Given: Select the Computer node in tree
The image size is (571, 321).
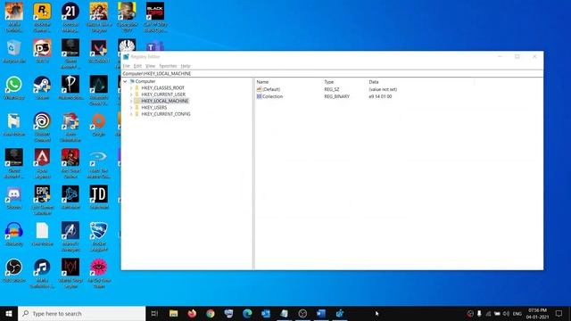Looking at the screenshot, I should point(145,81).
